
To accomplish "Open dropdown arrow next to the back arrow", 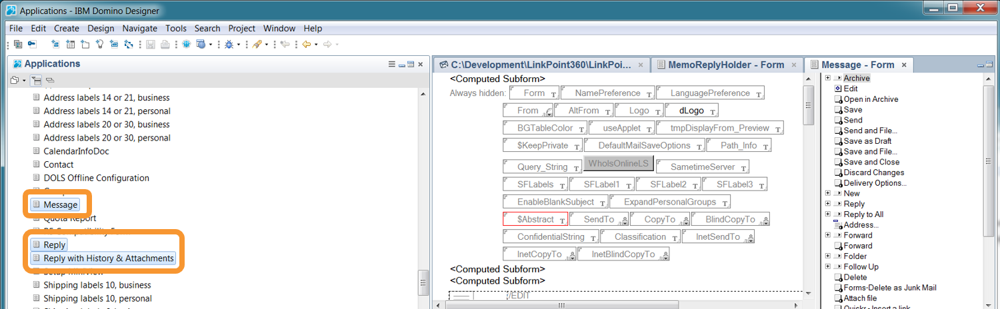I will 316,45.
